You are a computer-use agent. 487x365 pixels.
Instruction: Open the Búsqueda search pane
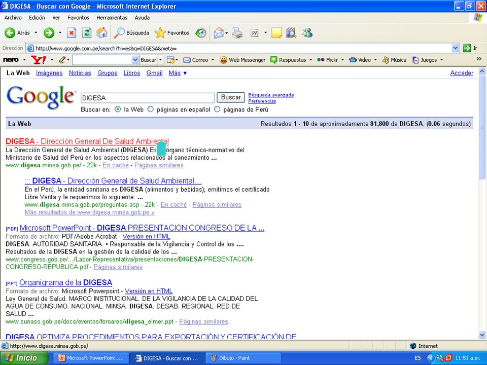click(131, 32)
